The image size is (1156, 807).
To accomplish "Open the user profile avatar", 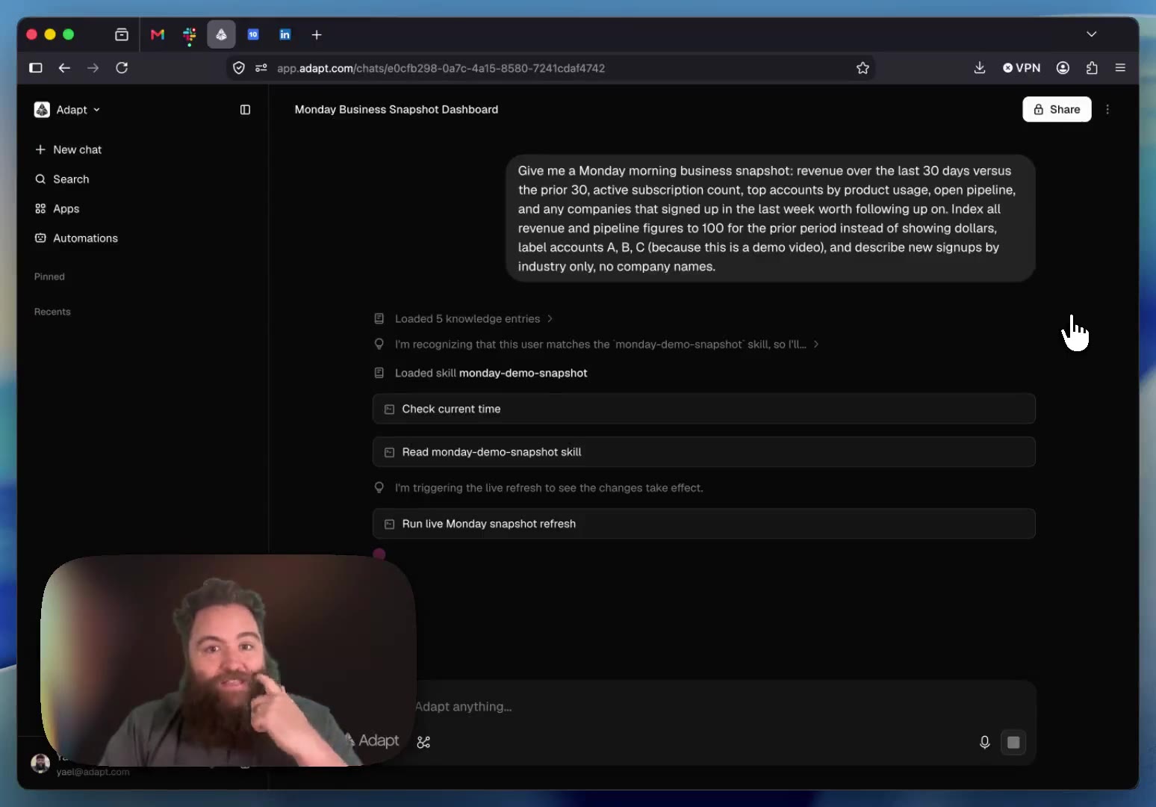I will coord(40,763).
